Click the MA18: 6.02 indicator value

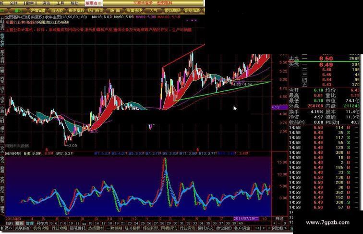point(102,17)
